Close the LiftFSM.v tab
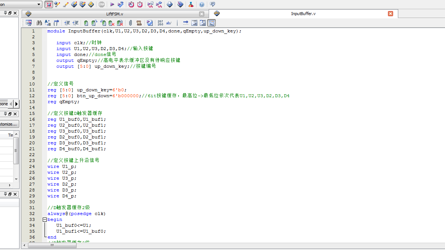This screenshot has width=445, height=250. tap(202, 14)
